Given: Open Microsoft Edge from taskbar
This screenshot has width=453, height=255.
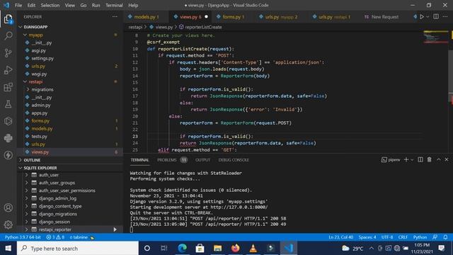Looking at the screenshot, I should 182,248.
